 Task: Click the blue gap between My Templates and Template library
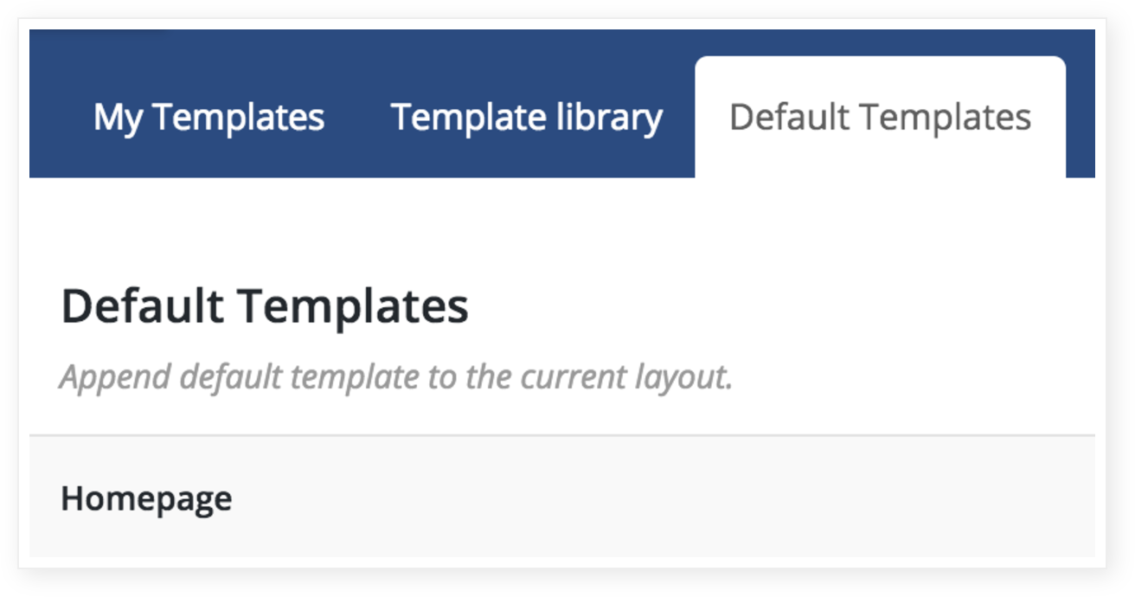[x=357, y=118]
